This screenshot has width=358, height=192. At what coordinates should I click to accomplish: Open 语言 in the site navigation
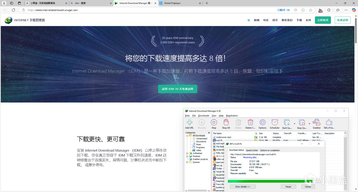275,20
